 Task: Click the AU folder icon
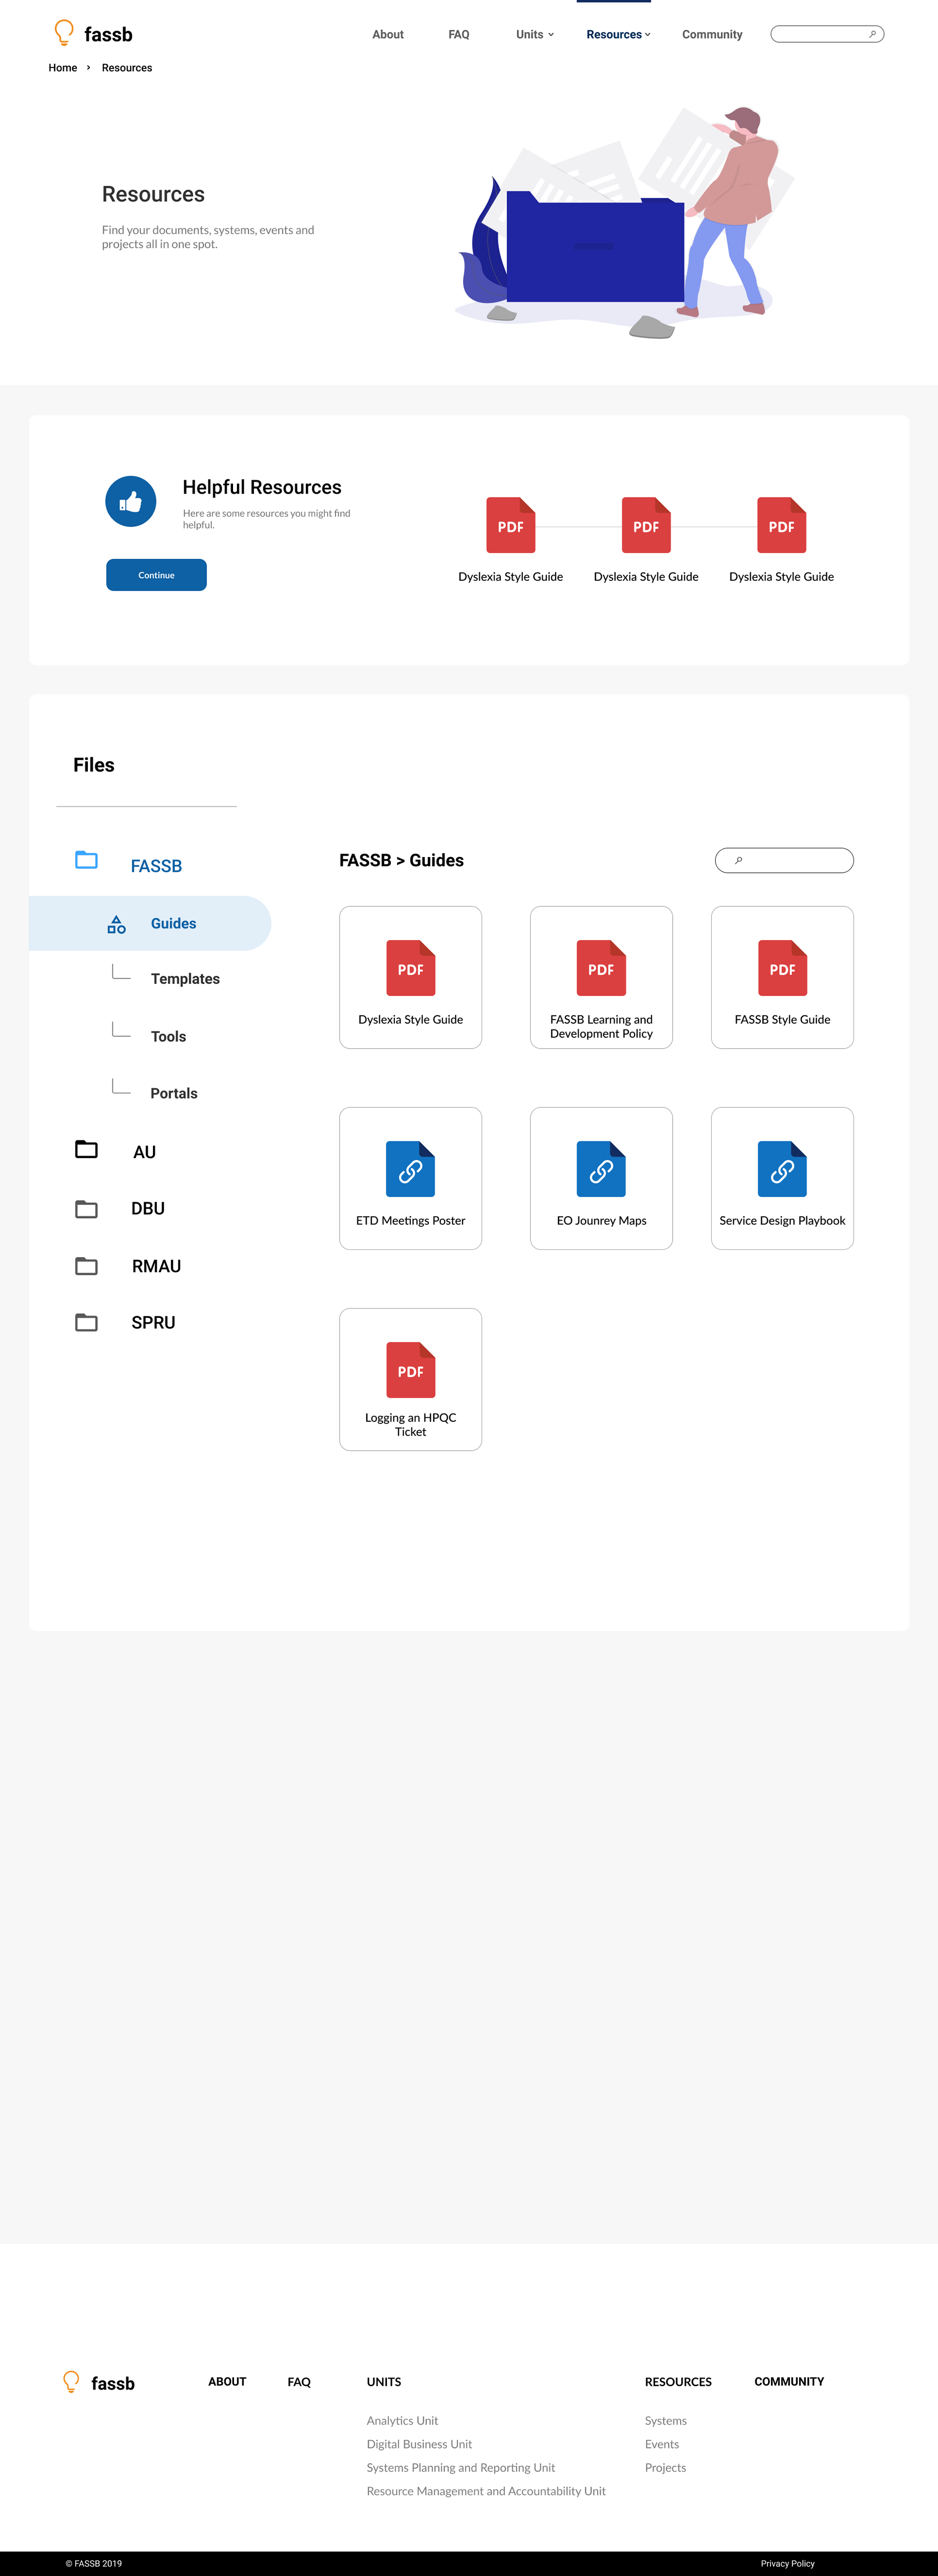(x=87, y=1149)
